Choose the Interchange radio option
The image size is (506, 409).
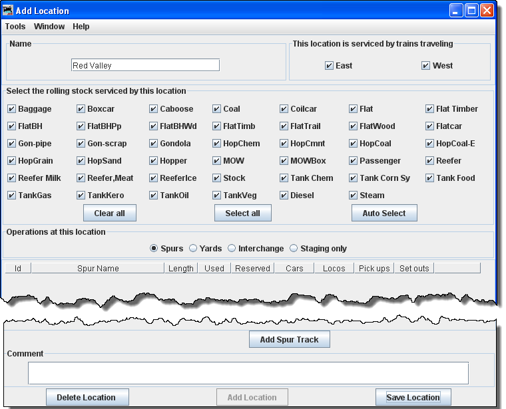tap(232, 249)
